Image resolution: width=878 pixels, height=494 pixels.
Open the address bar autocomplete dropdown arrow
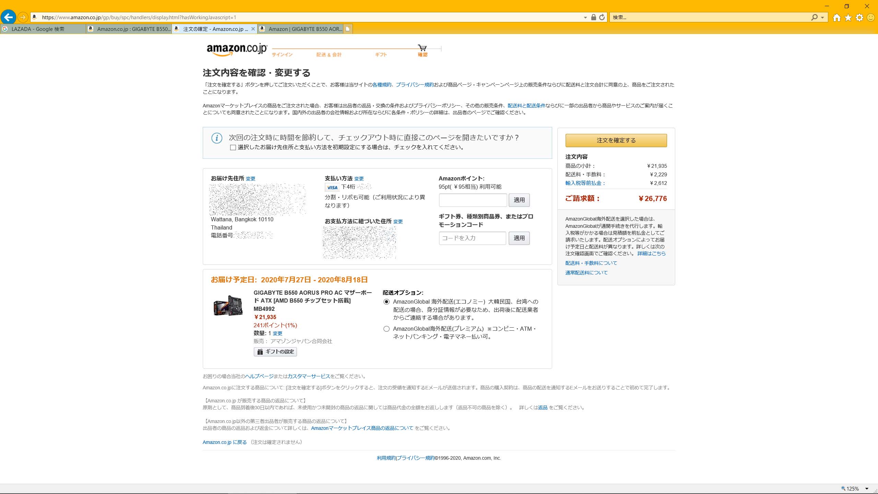pos(585,17)
